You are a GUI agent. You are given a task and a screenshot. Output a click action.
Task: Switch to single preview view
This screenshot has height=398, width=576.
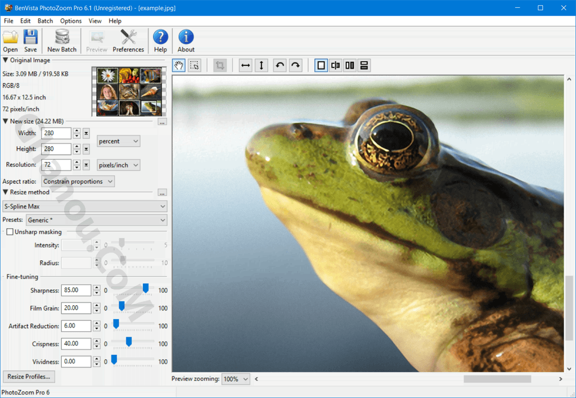pyautogui.click(x=321, y=66)
